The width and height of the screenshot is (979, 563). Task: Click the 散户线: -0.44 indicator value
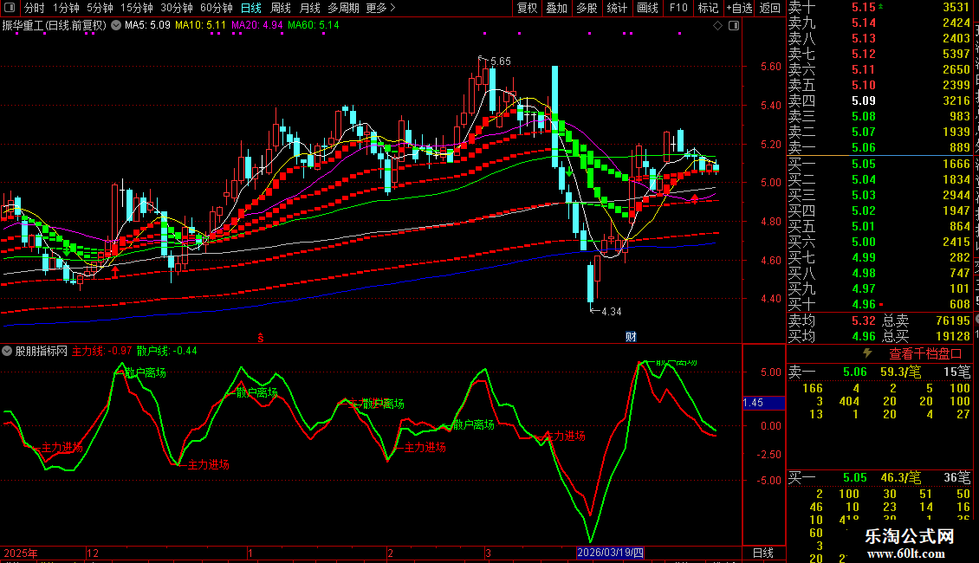(x=166, y=352)
